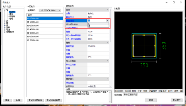Viewport: 186px width, 106px height.
Task: Select component KZ-3(350x350) in the list
Action: 45,18
